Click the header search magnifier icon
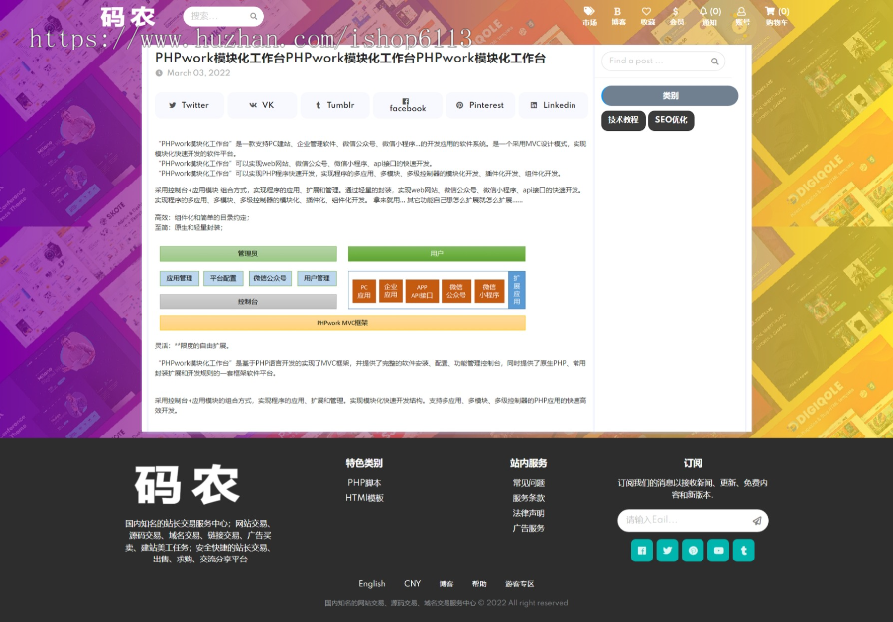This screenshot has height=622, width=893. [253, 16]
